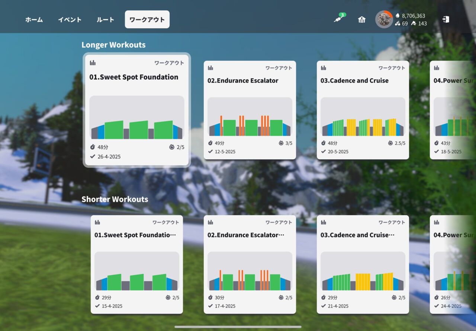Click the stopwatch icon beside 26分

click(x=437, y=297)
